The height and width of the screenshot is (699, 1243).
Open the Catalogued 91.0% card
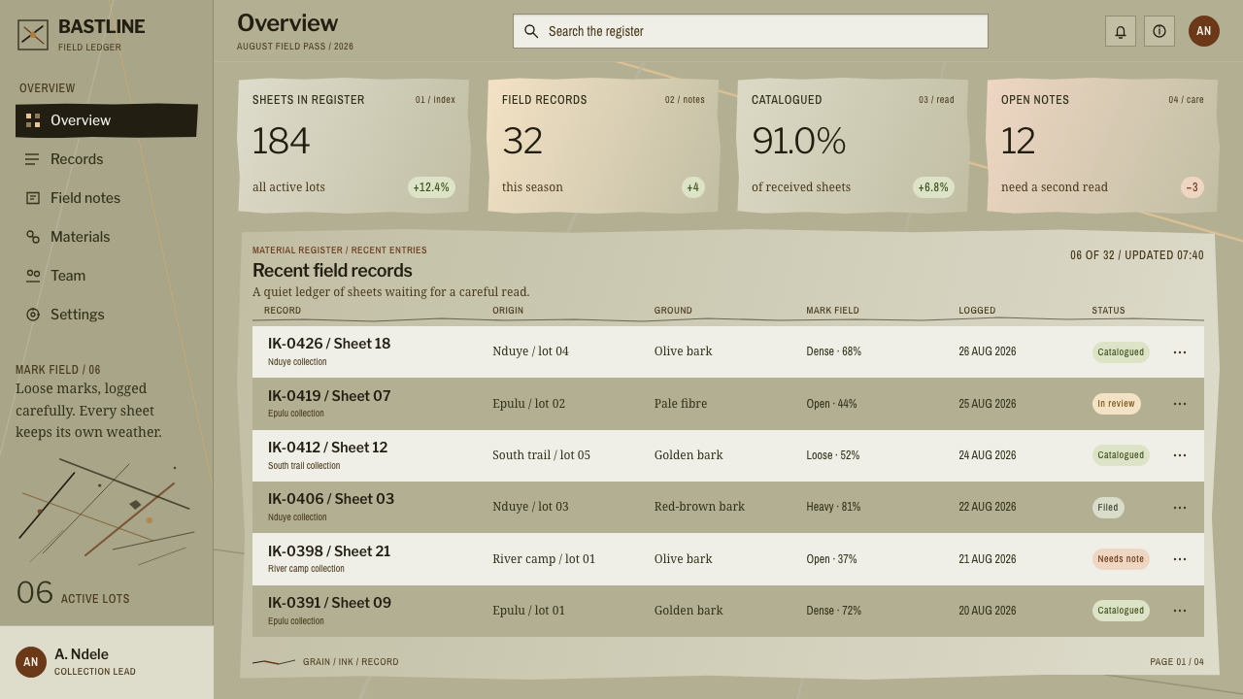point(853,146)
